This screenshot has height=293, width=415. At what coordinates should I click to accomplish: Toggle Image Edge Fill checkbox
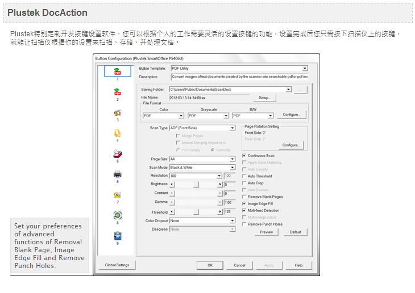point(244,203)
